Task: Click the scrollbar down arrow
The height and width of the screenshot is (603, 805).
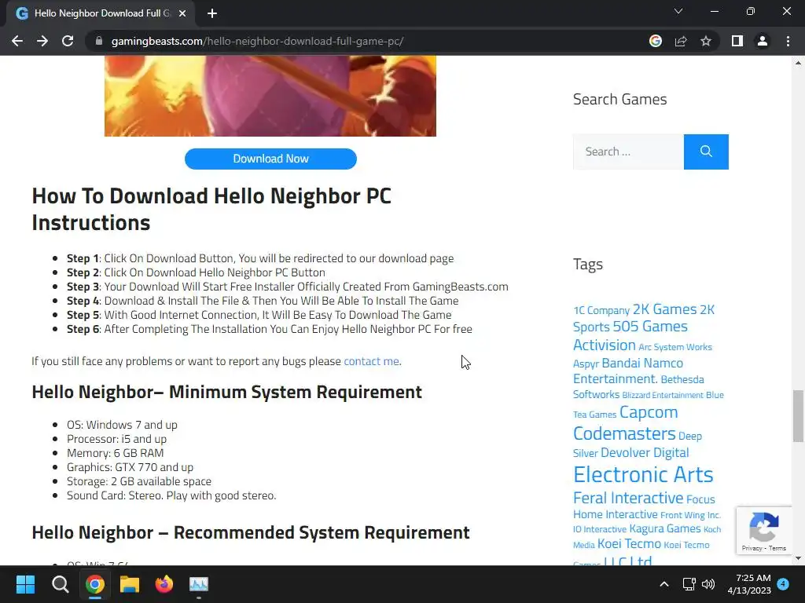Action: [x=798, y=558]
